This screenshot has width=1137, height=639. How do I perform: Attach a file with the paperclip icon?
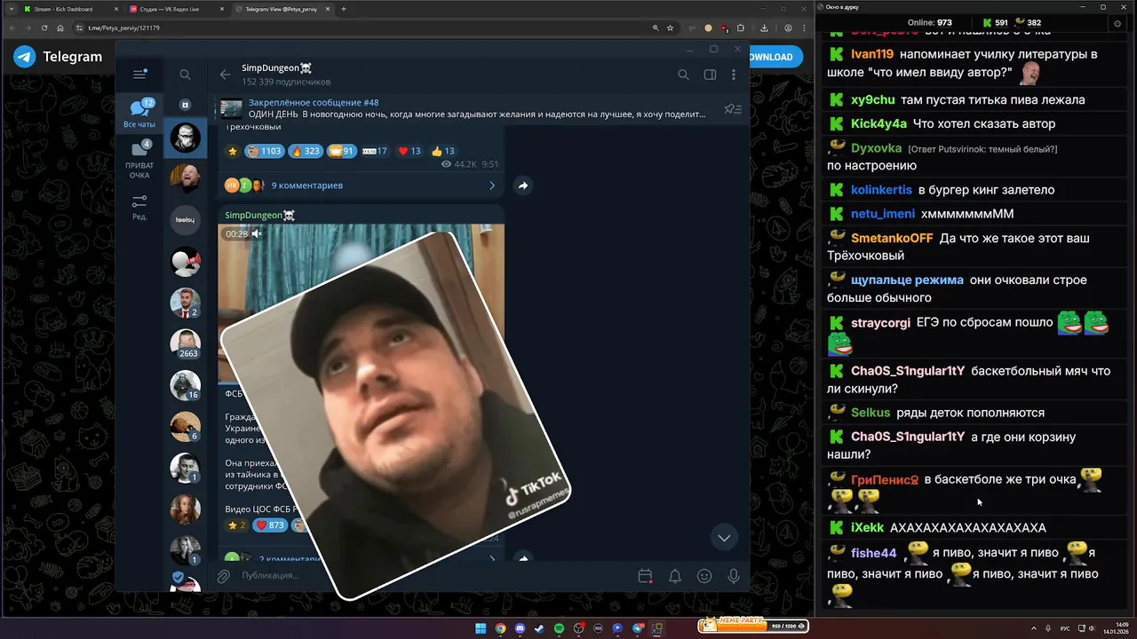click(x=224, y=576)
